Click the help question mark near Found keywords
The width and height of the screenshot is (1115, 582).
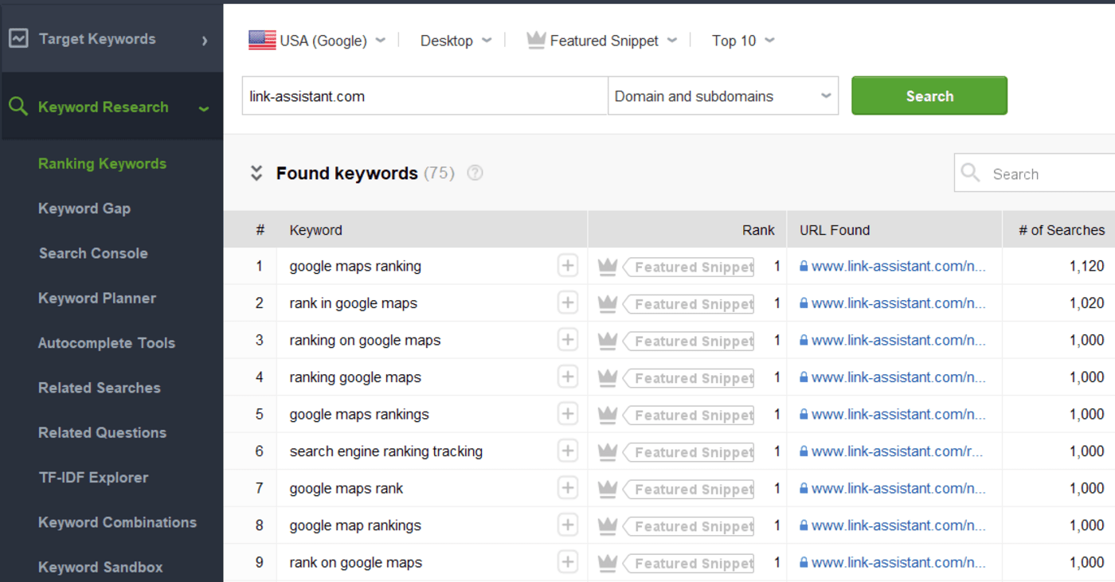(x=474, y=172)
